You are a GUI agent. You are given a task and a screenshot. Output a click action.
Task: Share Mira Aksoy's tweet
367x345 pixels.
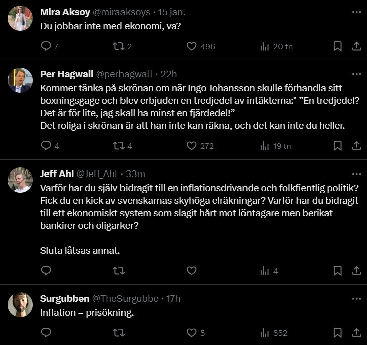pyautogui.click(x=356, y=46)
